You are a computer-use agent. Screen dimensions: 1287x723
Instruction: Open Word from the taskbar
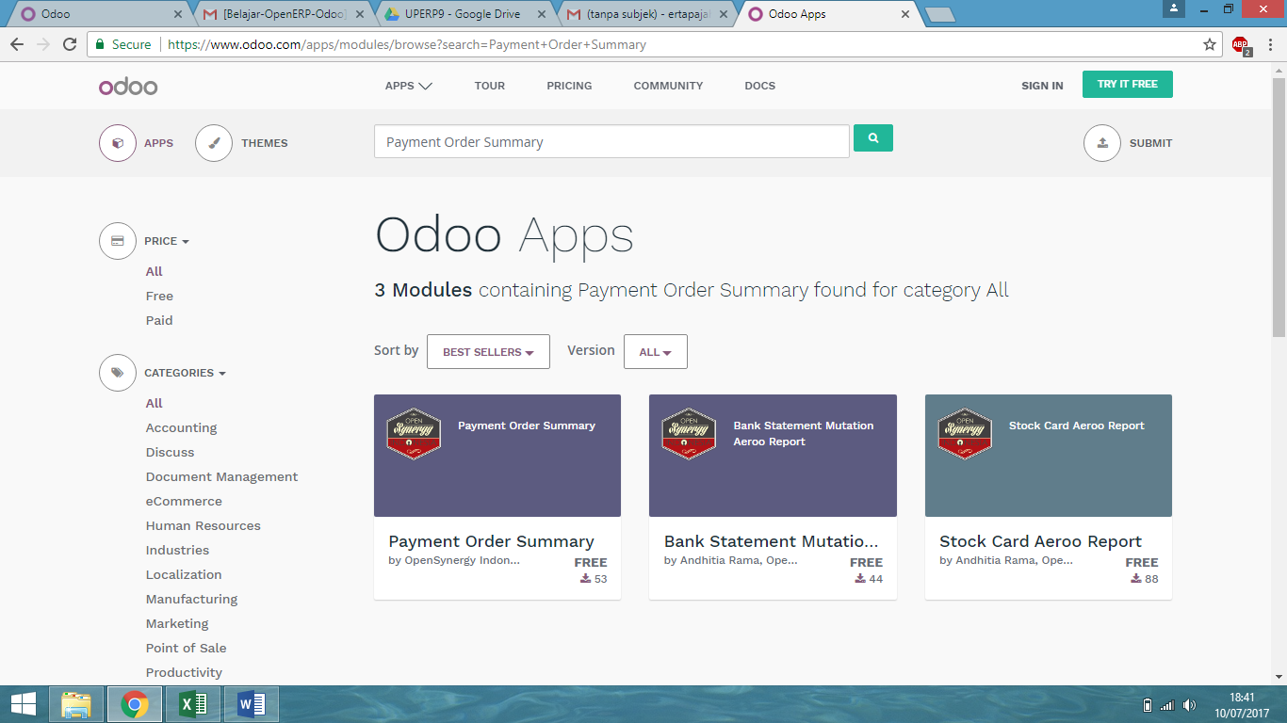(252, 704)
